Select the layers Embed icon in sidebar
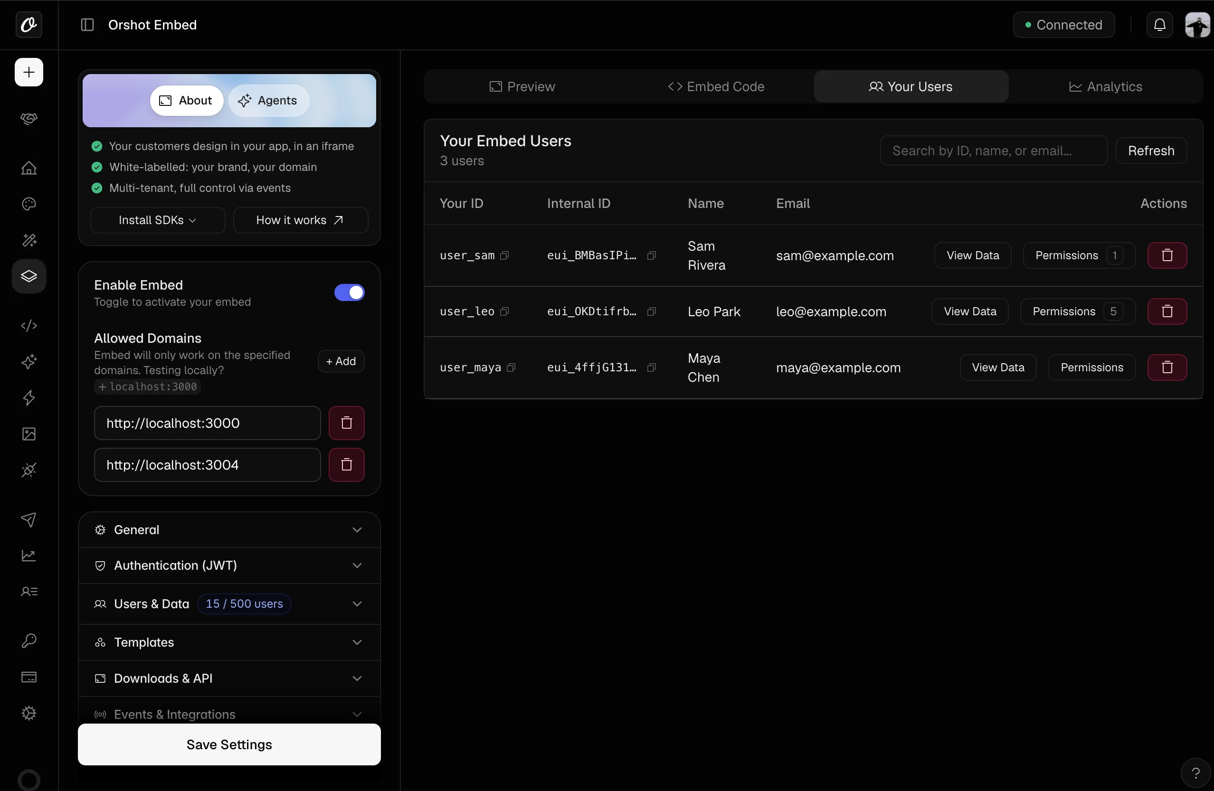This screenshot has width=1214, height=791. (29, 276)
